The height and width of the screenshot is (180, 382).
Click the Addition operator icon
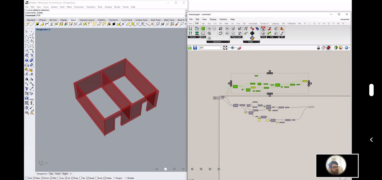coord(209,29)
